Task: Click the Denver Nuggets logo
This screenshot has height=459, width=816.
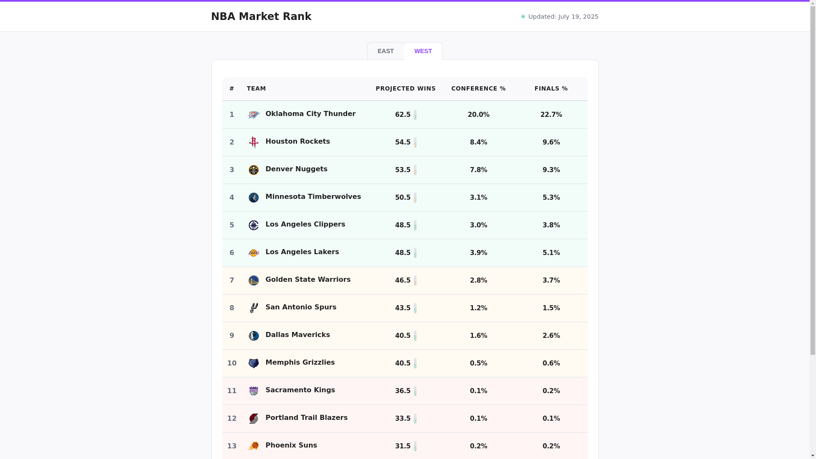Action: [254, 170]
